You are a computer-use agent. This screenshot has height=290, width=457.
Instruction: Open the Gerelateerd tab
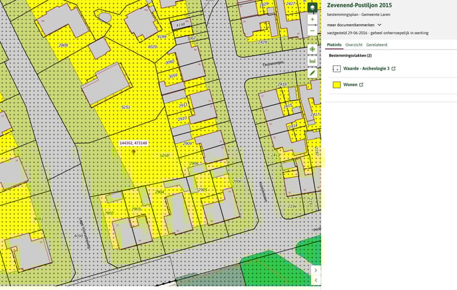376,45
